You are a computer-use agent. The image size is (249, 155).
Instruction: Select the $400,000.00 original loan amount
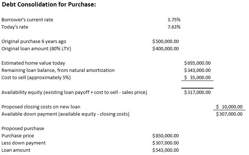pyautogui.click(x=166, y=49)
